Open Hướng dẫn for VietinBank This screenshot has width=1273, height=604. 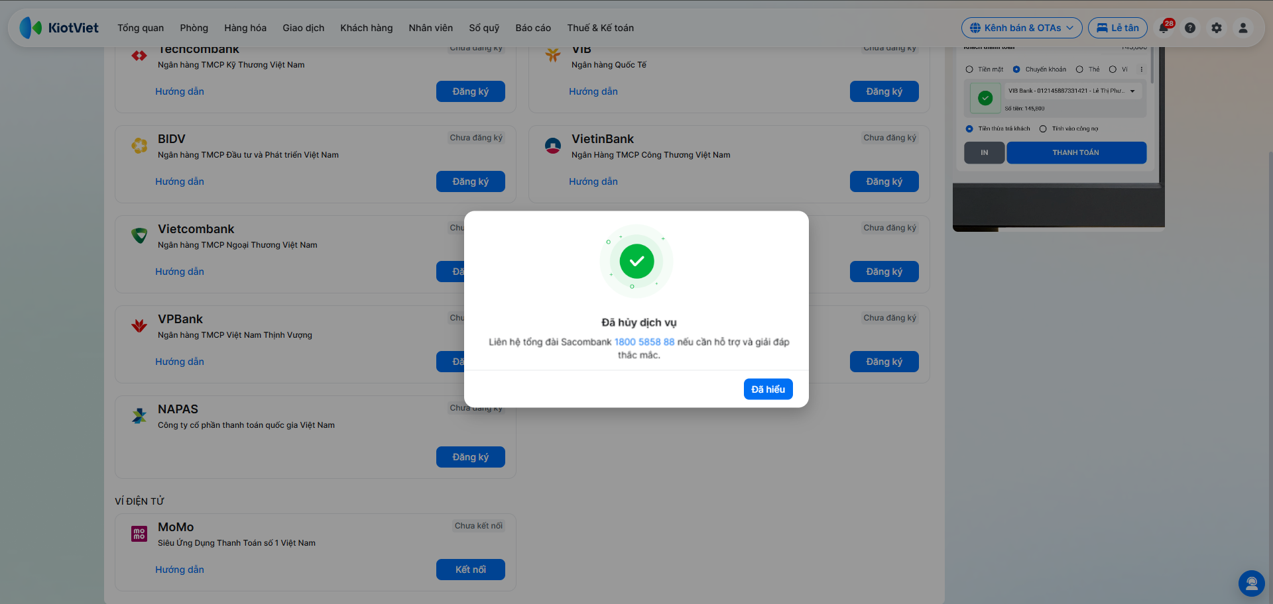pos(593,181)
